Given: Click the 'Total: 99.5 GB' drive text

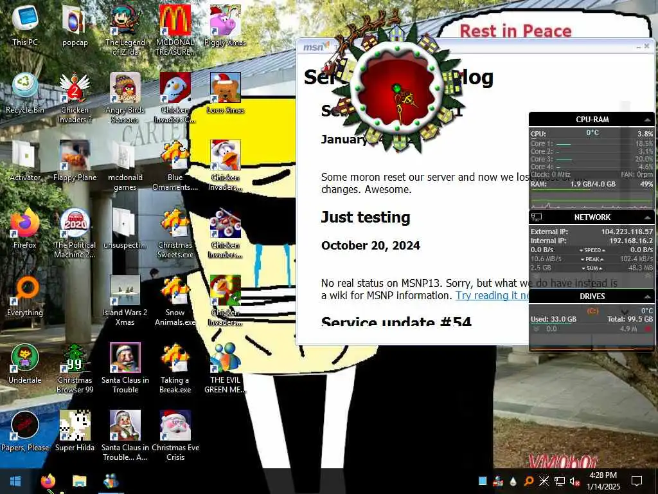Looking at the screenshot, I should [x=630, y=319].
